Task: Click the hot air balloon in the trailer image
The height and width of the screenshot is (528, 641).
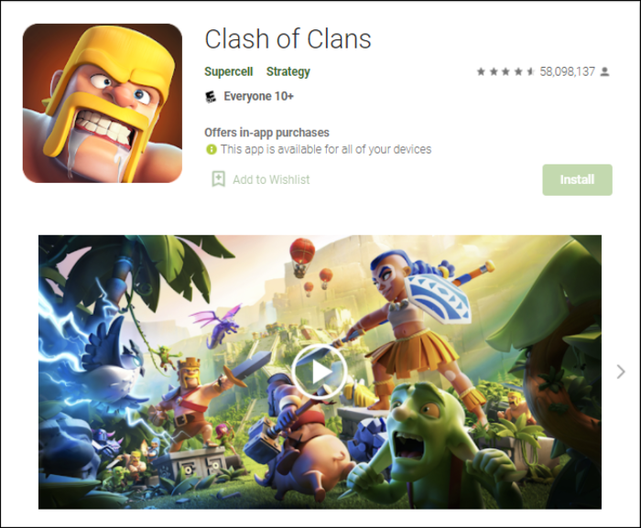Action: point(302,256)
